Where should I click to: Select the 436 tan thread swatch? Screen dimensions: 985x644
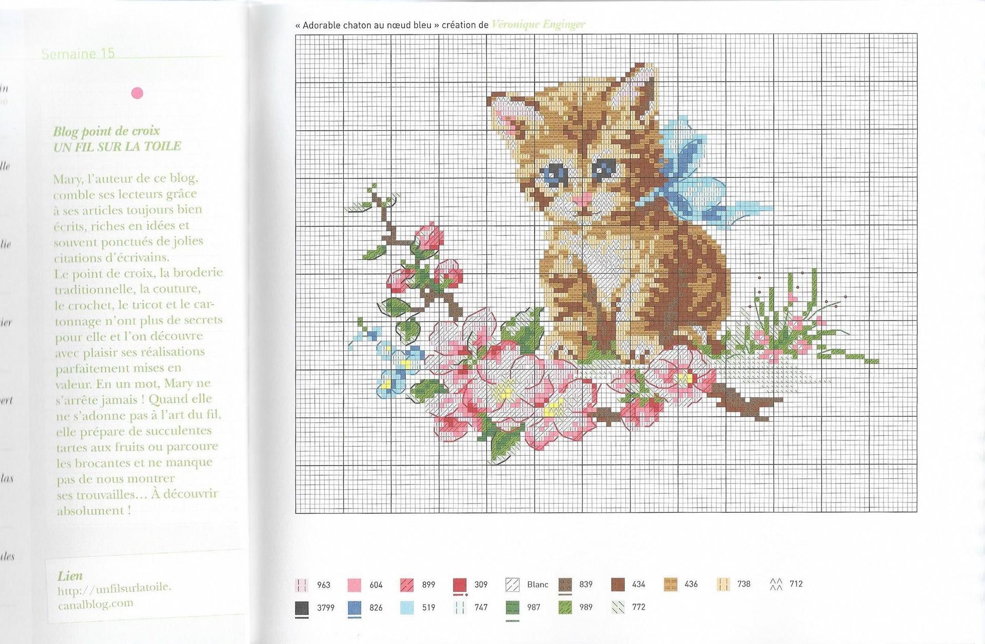click(x=670, y=585)
